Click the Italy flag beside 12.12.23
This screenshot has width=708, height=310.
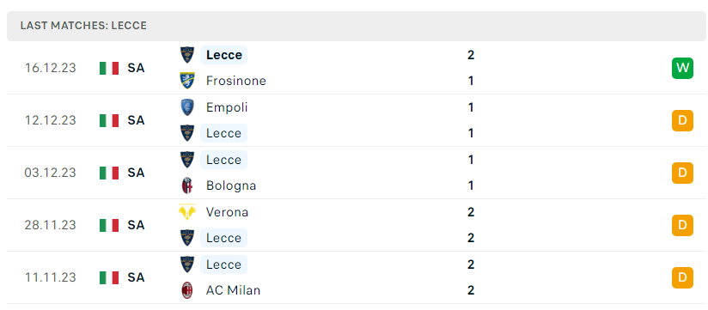(109, 120)
